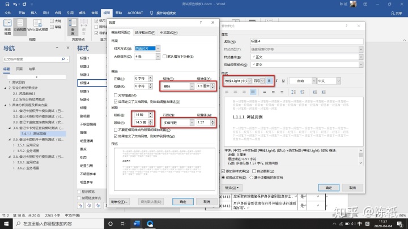Switch navigation pane to 页面 tab

coord(19,69)
